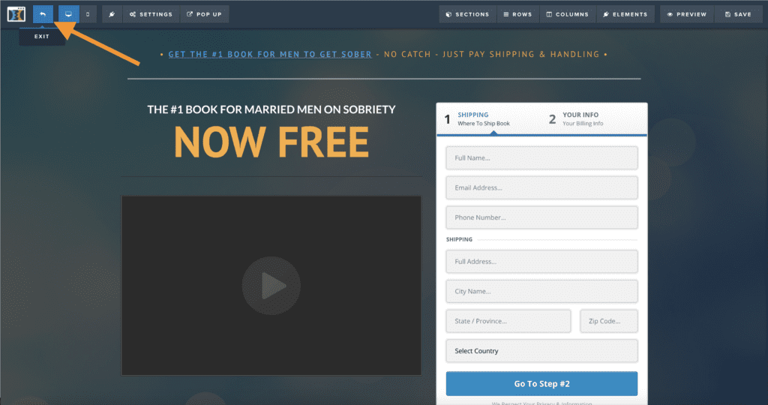Click the Full Address field

[x=541, y=262]
